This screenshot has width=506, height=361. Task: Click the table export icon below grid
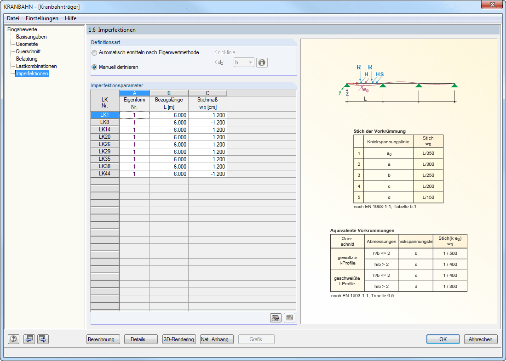[x=289, y=318]
